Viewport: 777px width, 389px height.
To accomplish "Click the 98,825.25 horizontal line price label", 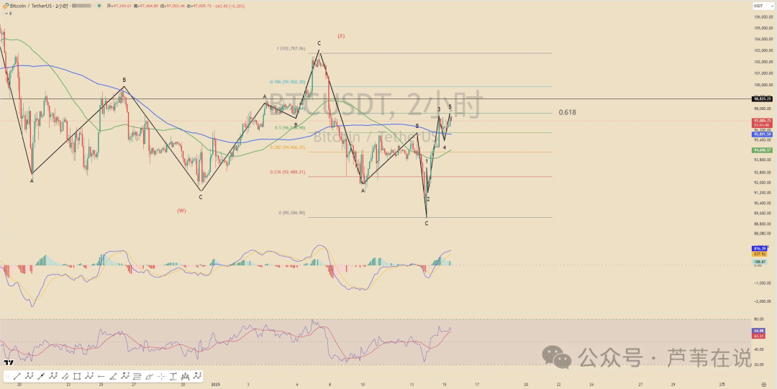I will [763, 99].
